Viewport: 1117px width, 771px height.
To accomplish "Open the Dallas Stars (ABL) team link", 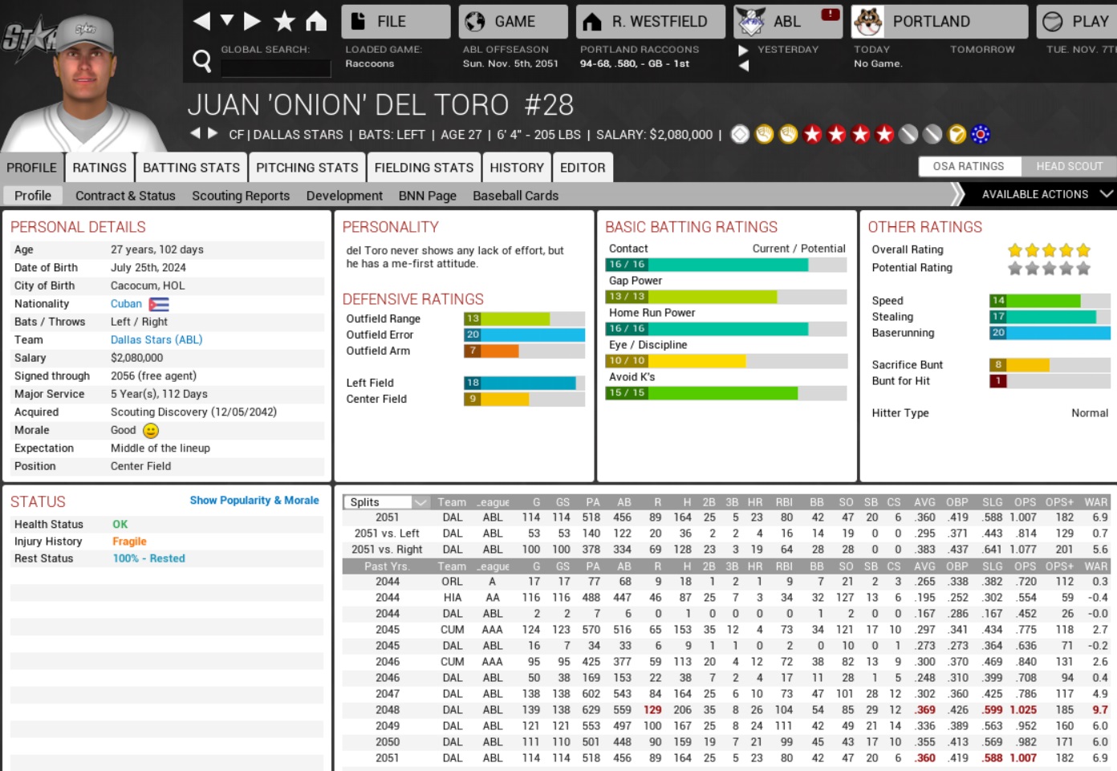I will pyautogui.click(x=156, y=340).
